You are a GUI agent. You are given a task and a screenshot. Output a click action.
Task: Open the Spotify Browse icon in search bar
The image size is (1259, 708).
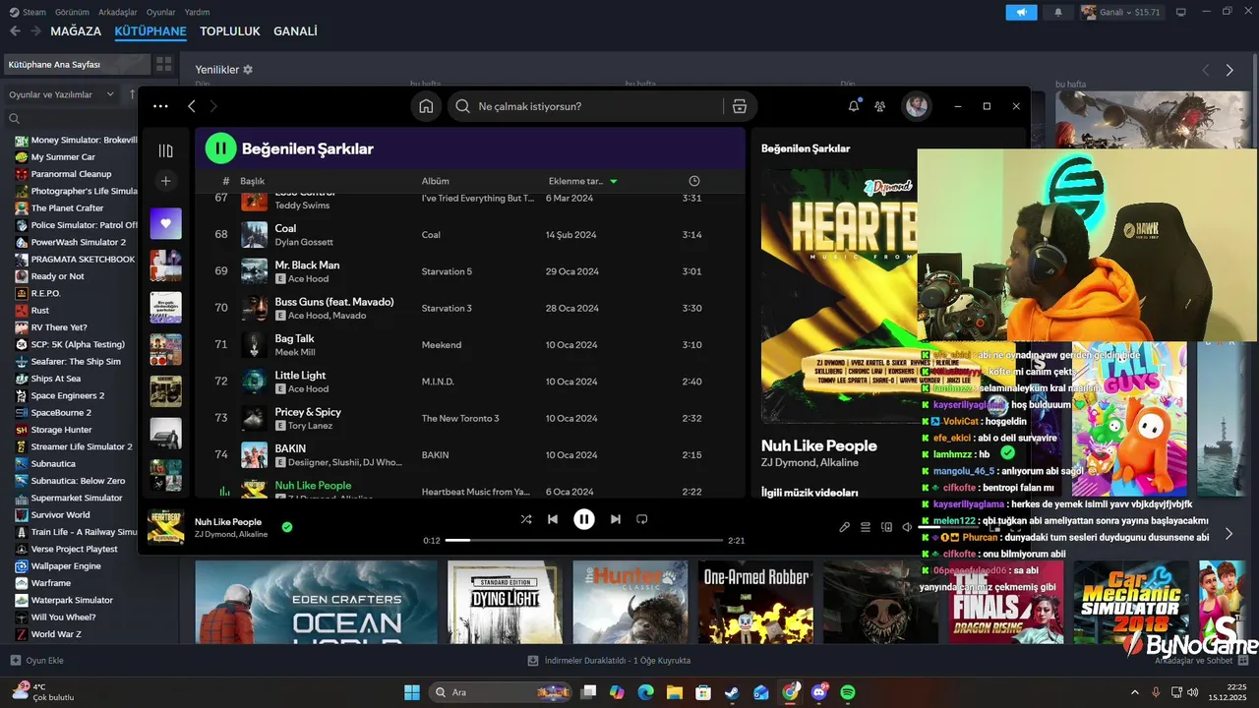point(740,106)
